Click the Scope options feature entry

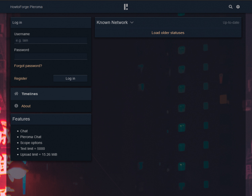click(x=31, y=143)
